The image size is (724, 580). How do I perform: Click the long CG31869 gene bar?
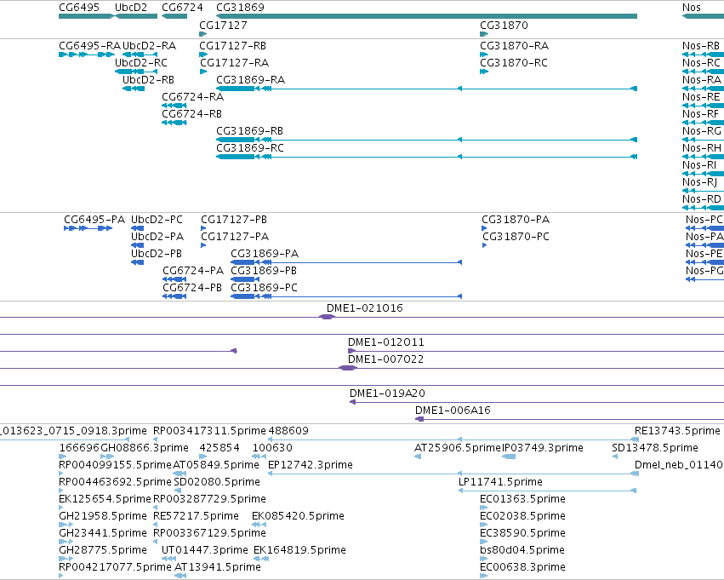426,16
